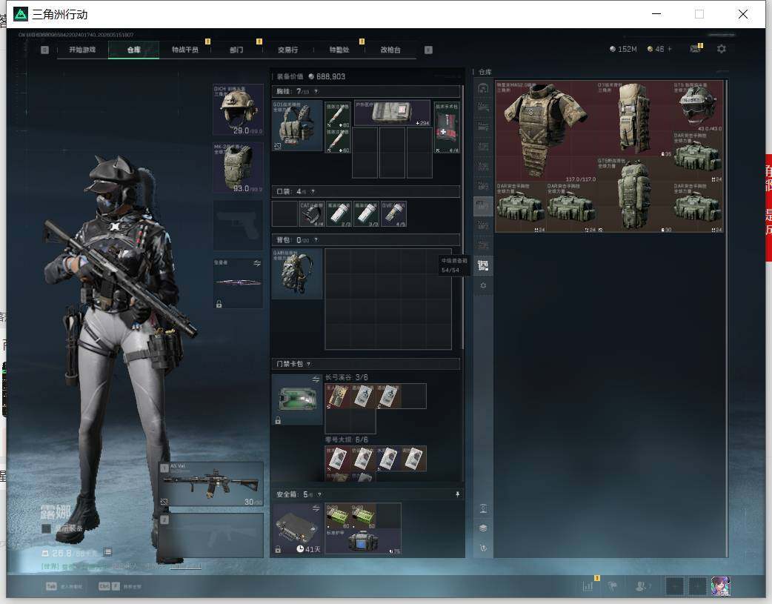Select the tall D7 backpack in warehouse

(634, 119)
